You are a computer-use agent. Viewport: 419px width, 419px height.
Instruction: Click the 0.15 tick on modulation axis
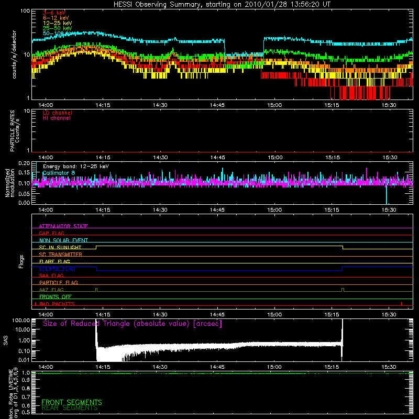coord(24,173)
